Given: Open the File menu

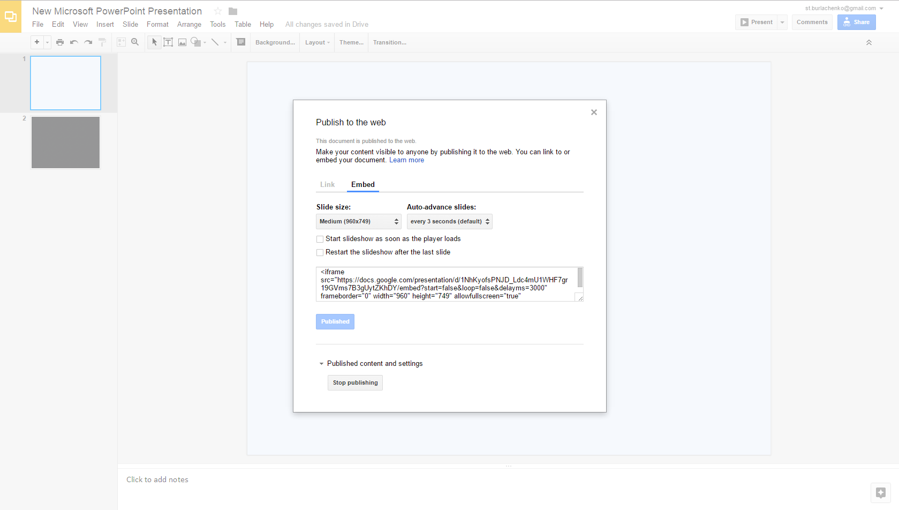Looking at the screenshot, I should pyautogui.click(x=37, y=24).
